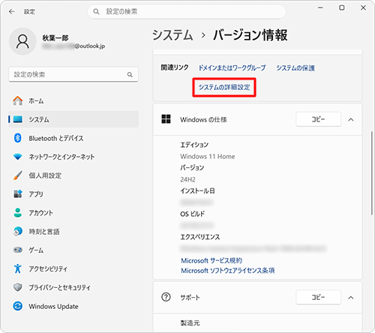Open ドメインまたはワークグループ link
This screenshot has height=333, width=375.
click(232, 68)
